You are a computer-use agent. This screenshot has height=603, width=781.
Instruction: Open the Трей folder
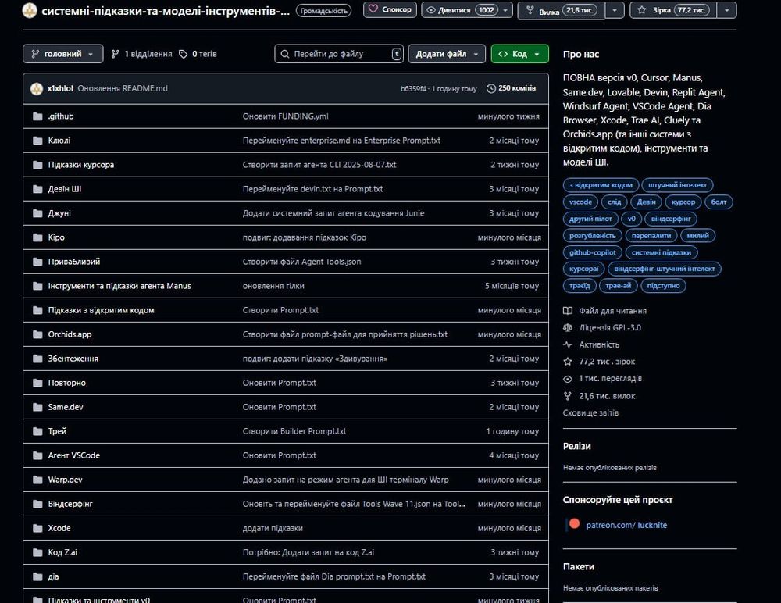click(x=57, y=431)
